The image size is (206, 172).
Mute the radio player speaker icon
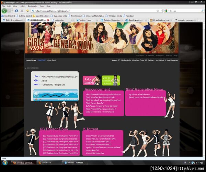tap(67, 94)
